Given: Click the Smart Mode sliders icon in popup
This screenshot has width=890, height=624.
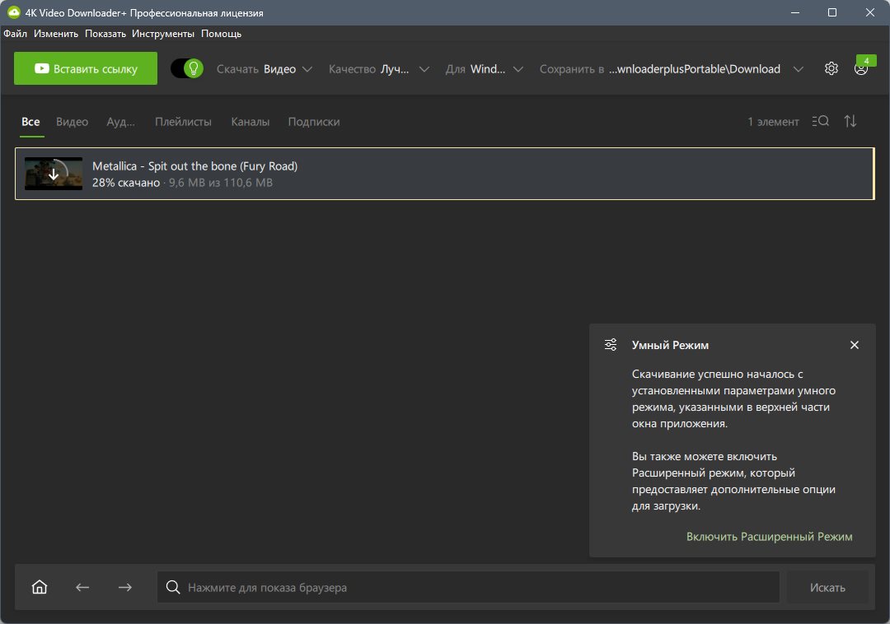Looking at the screenshot, I should (x=611, y=345).
